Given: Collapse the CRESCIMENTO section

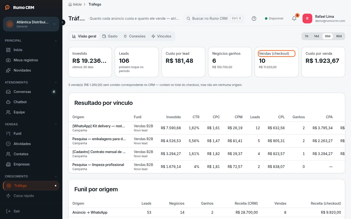Looking at the screenshot, I should coord(56,176).
